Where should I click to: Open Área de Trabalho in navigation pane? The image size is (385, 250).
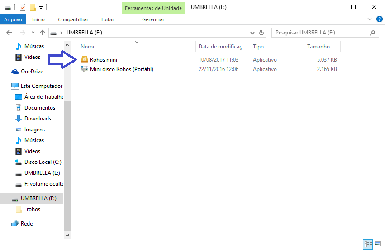(39, 97)
